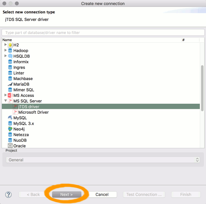Click the MySQL 3.x icon
206x204 pixels.
(x=10, y=123)
